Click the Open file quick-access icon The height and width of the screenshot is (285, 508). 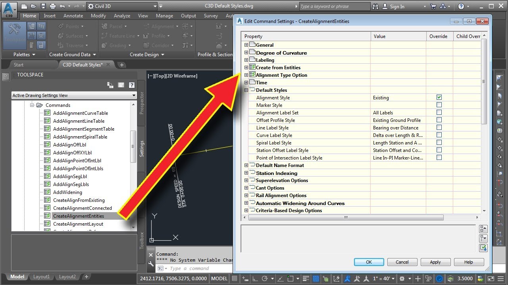[34, 6]
